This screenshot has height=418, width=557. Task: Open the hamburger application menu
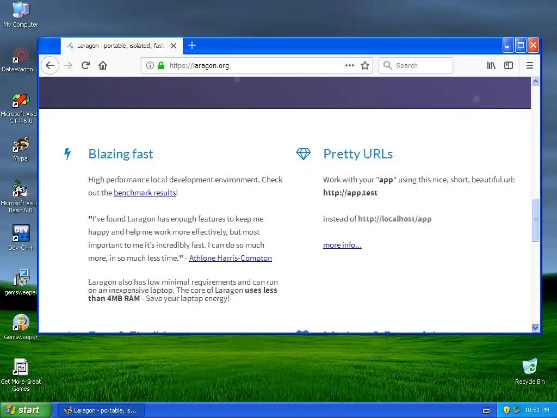click(x=530, y=65)
